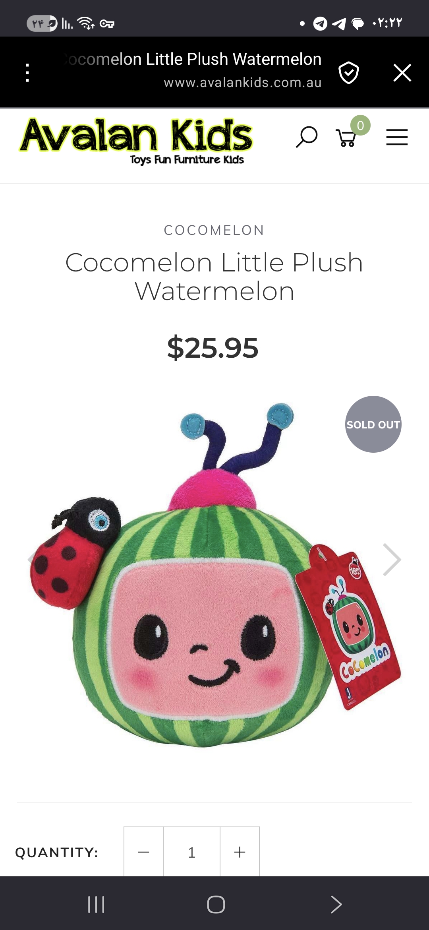The width and height of the screenshot is (429, 930).
Task: Open Android recent apps button
Action: point(96,905)
